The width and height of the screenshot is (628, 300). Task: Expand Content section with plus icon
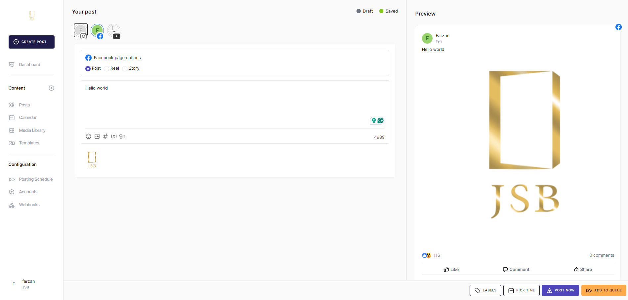tap(51, 88)
